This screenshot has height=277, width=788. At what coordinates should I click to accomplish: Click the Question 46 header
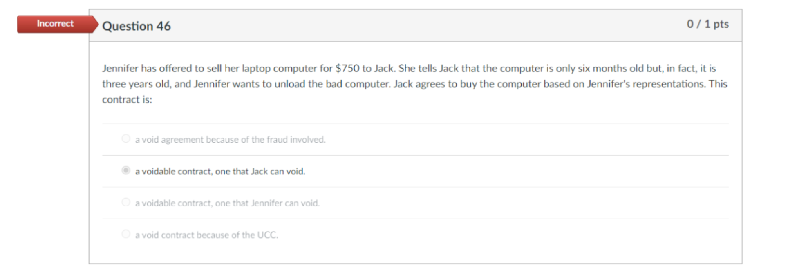(x=137, y=26)
